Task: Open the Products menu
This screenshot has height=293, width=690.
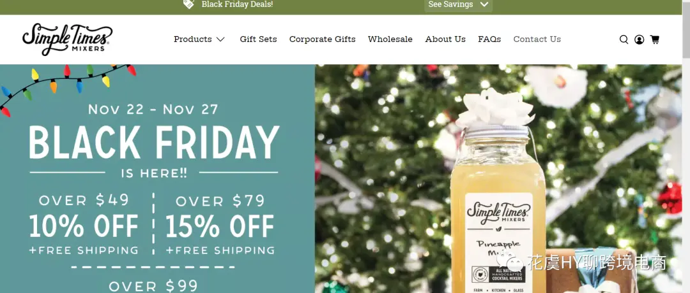Action: (x=193, y=39)
